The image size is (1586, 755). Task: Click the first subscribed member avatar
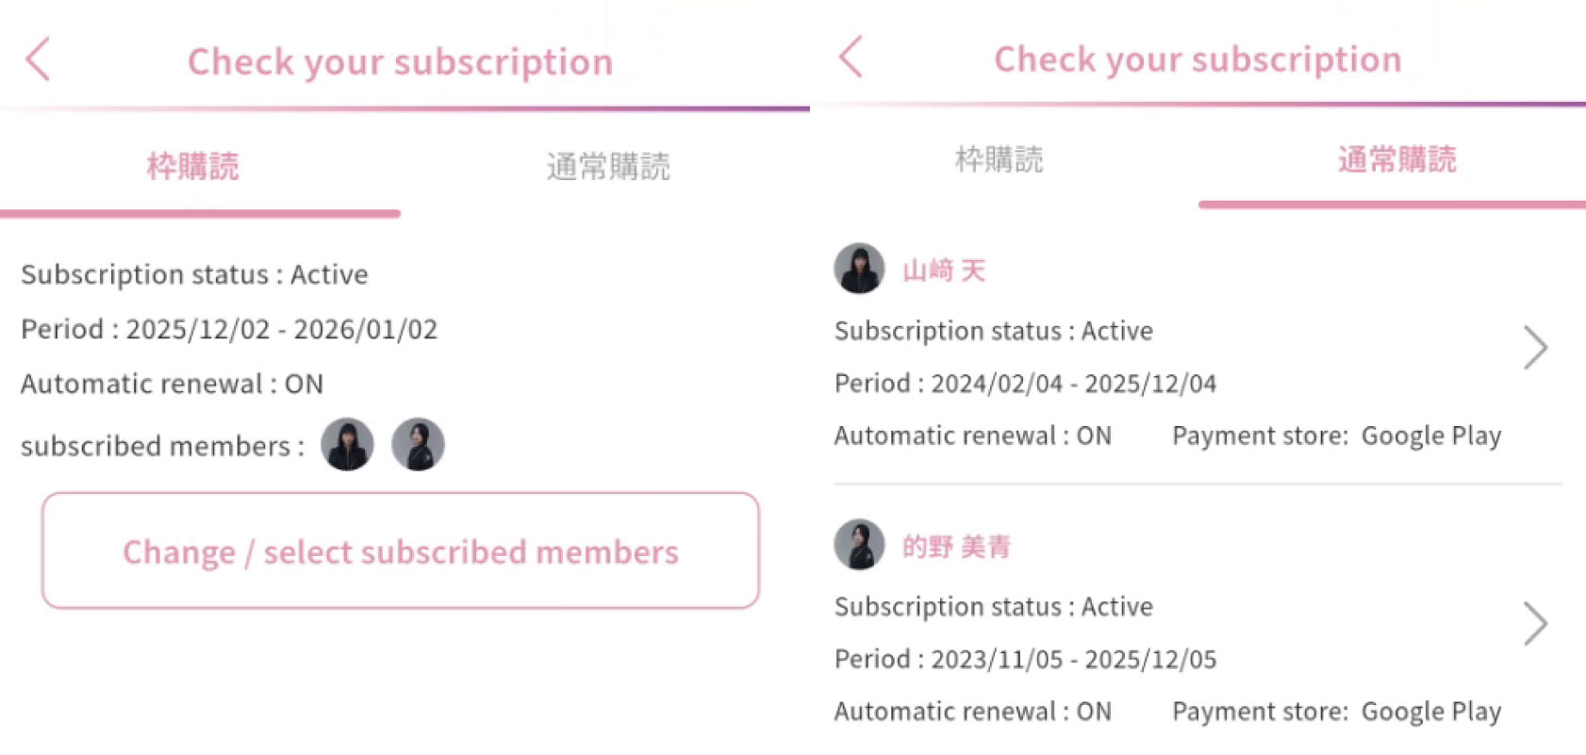(x=347, y=444)
